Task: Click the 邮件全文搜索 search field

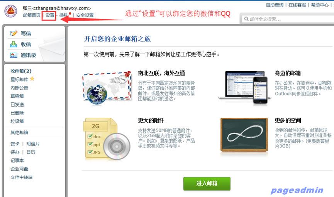Action: 288,19
